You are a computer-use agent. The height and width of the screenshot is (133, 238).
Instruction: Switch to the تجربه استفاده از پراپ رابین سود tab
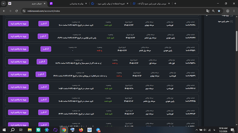point(110,3)
